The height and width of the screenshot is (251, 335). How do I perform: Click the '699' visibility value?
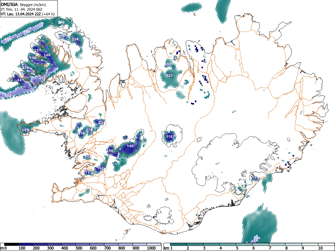[8, 39]
